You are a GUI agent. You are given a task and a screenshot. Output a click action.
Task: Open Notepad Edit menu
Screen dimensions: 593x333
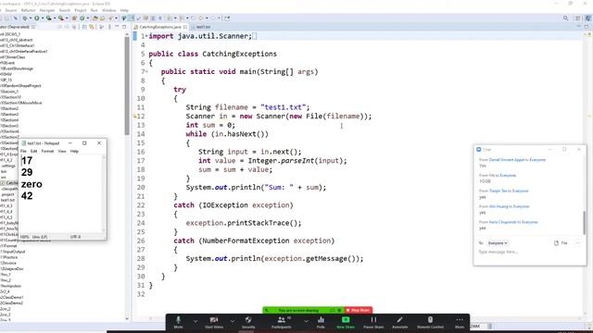pos(33,151)
